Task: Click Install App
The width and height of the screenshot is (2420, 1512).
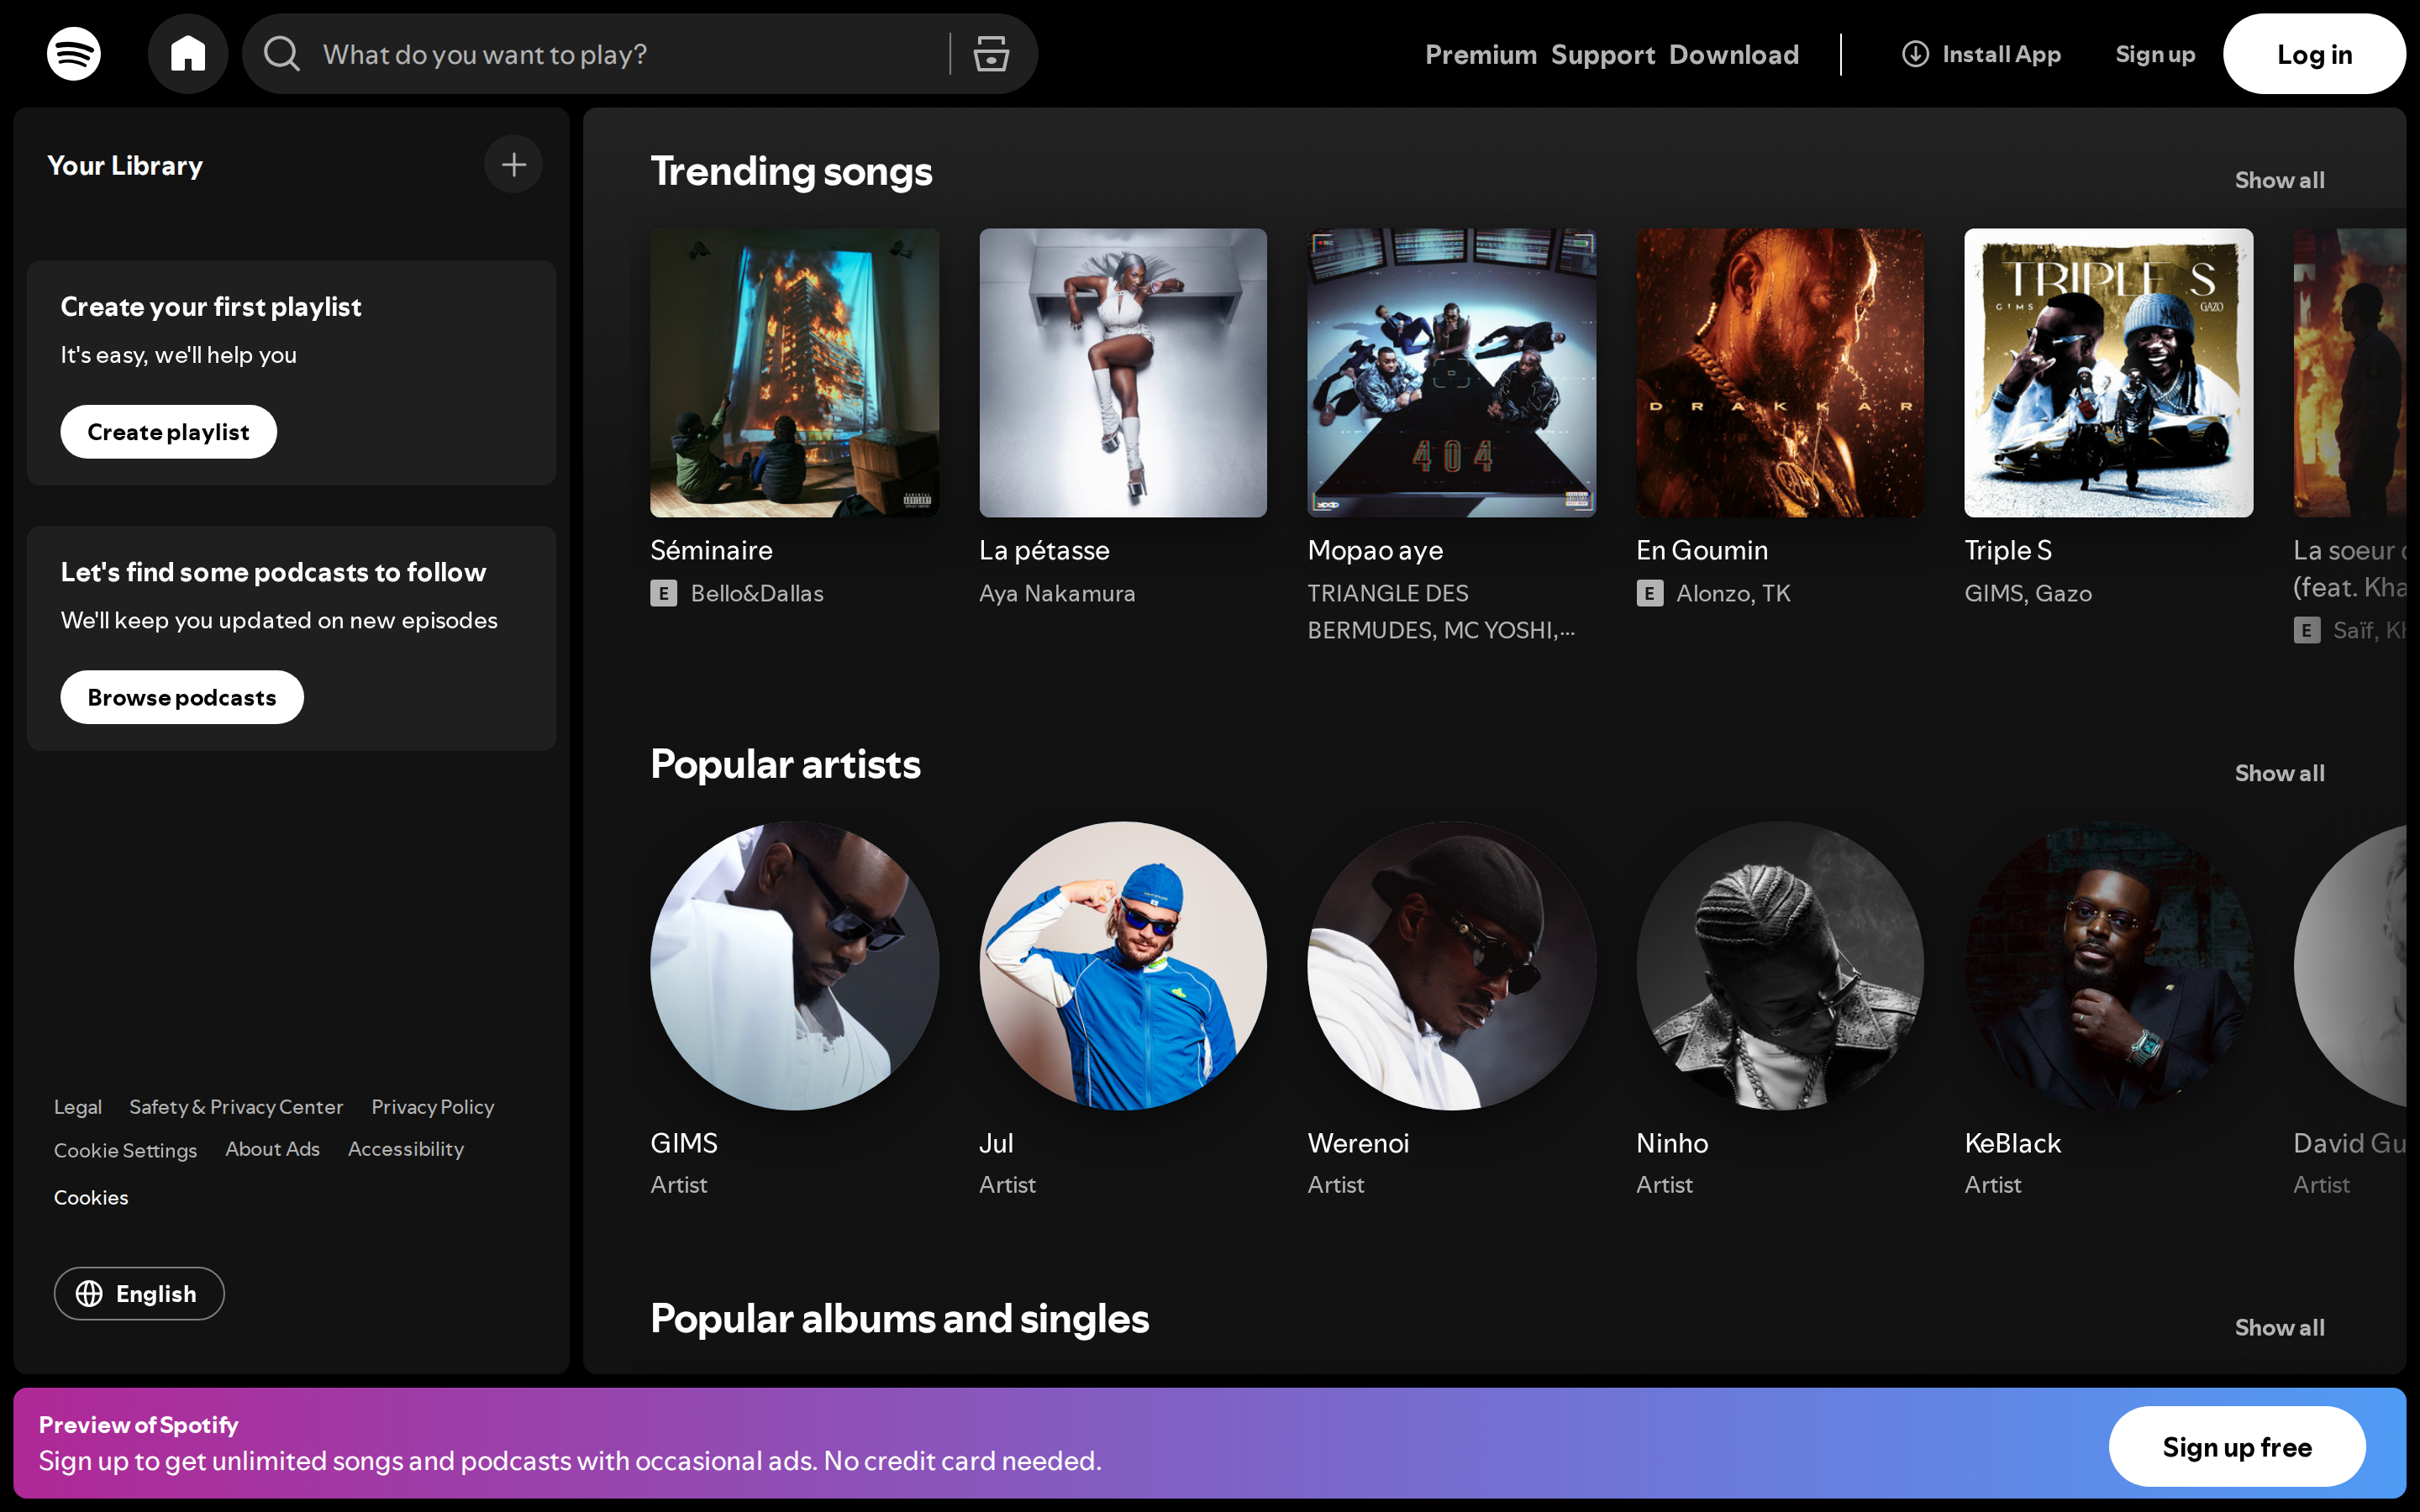Action: (x=1981, y=54)
